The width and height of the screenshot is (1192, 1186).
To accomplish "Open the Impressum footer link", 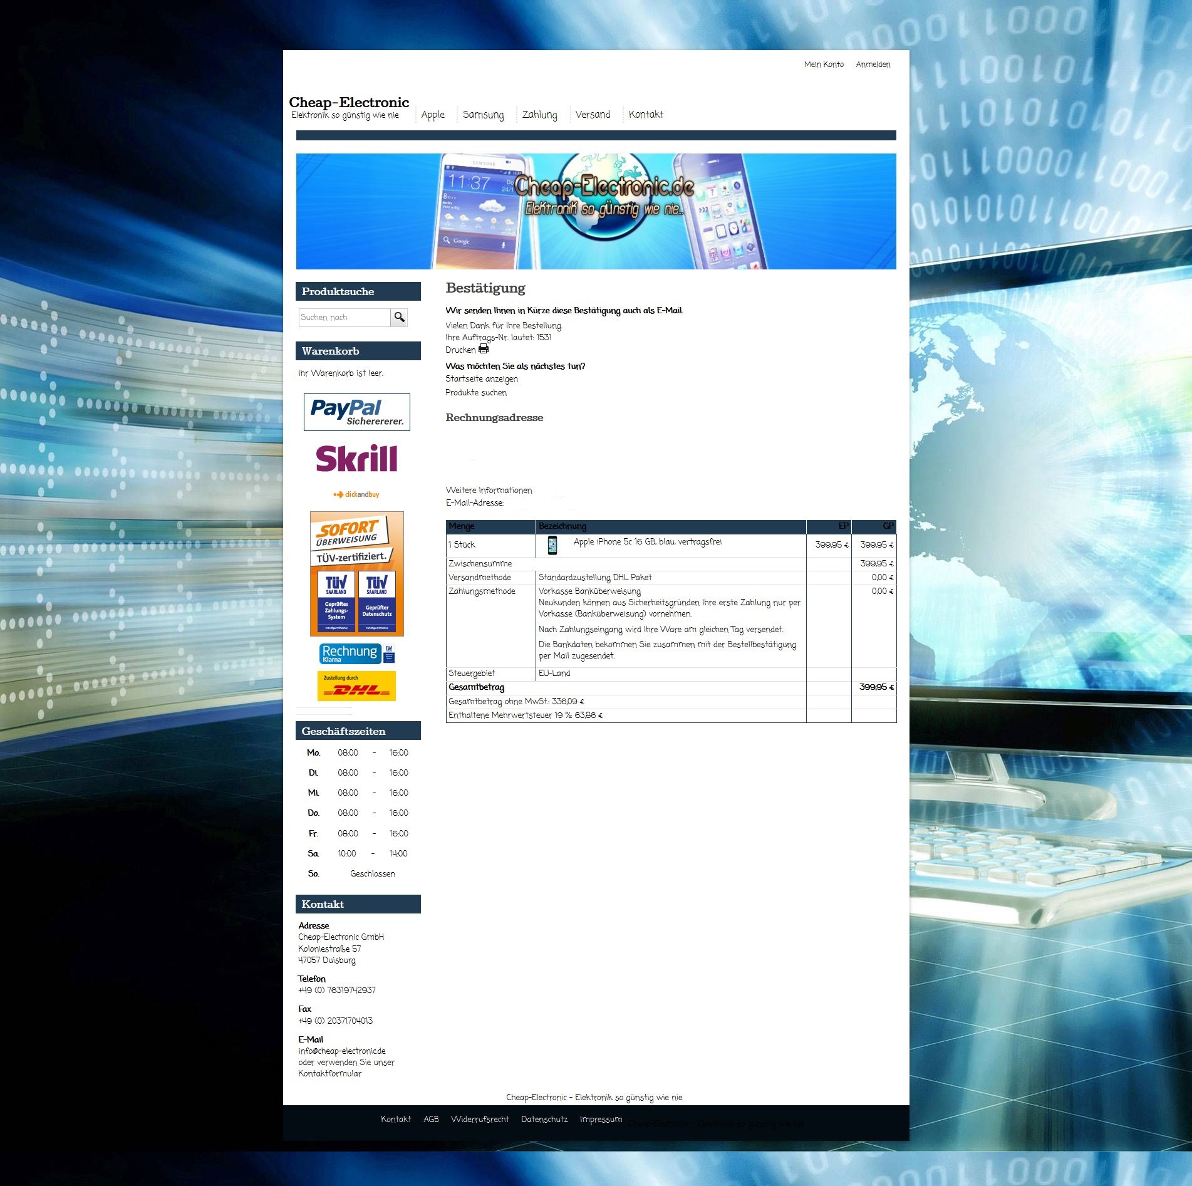I will (x=601, y=1120).
